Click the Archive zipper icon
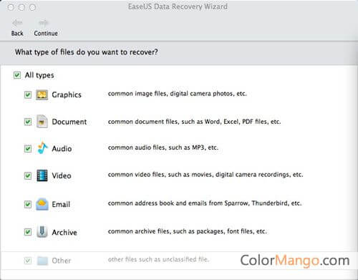The height and width of the screenshot is (280, 358). (x=42, y=231)
